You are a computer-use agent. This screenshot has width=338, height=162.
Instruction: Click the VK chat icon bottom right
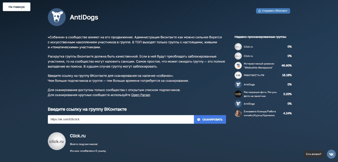point(331,154)
